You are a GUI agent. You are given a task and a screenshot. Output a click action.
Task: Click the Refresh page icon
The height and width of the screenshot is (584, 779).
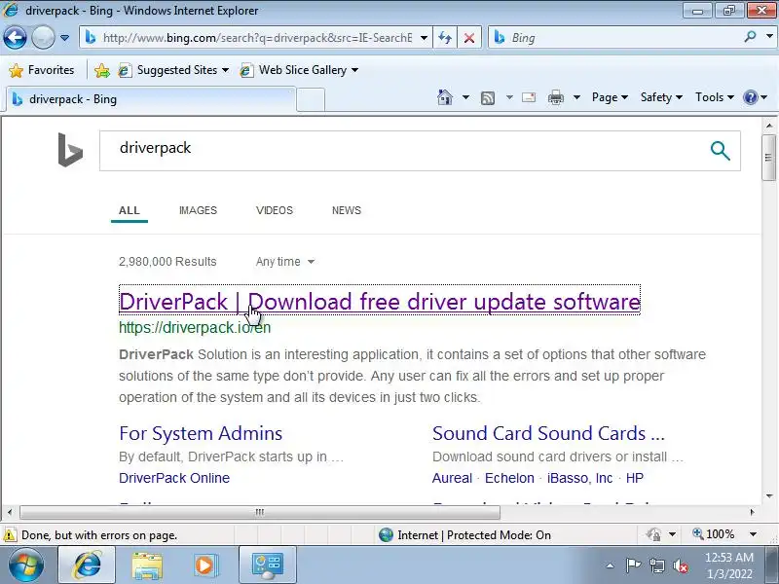click(x=445, y=38)
